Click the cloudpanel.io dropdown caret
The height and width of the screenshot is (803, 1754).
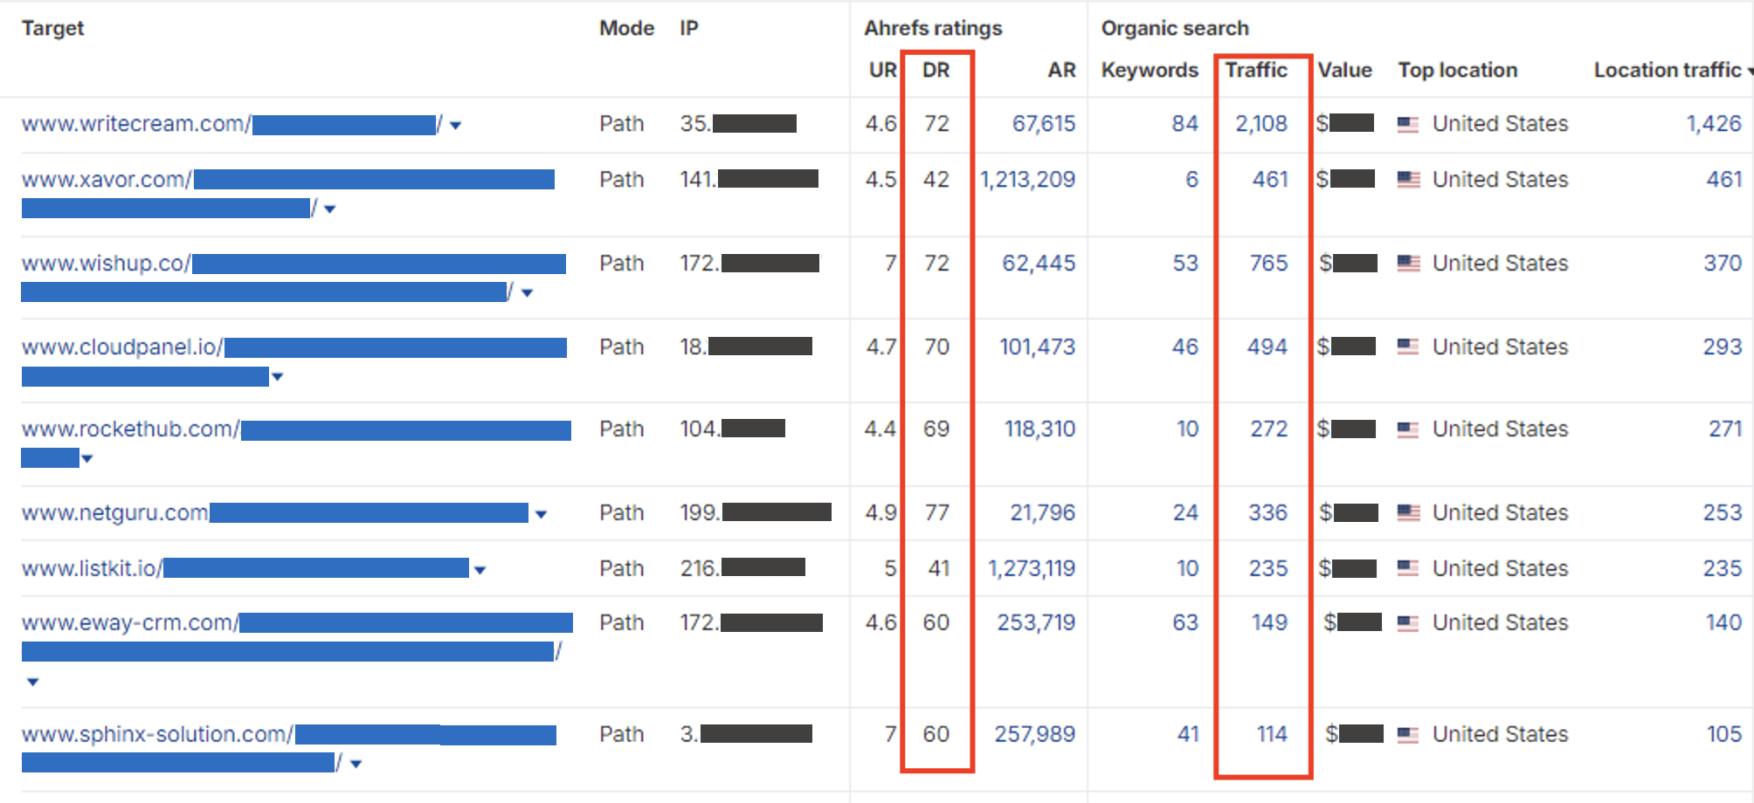click(x=278, y=377)
